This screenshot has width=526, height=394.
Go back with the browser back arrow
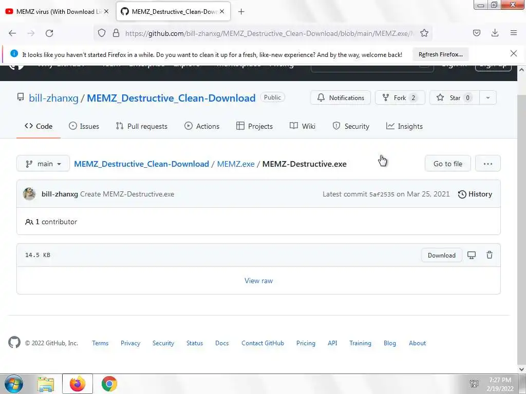pos(12,33)
